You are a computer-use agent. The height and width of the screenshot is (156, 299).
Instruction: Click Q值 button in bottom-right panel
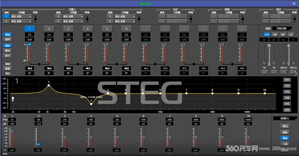tap(285, 144)
